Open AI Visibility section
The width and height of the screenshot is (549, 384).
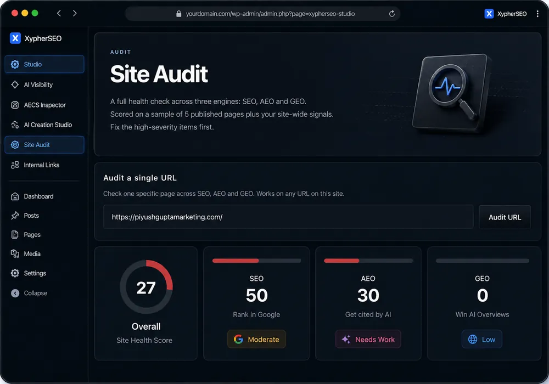coord(44,84)
